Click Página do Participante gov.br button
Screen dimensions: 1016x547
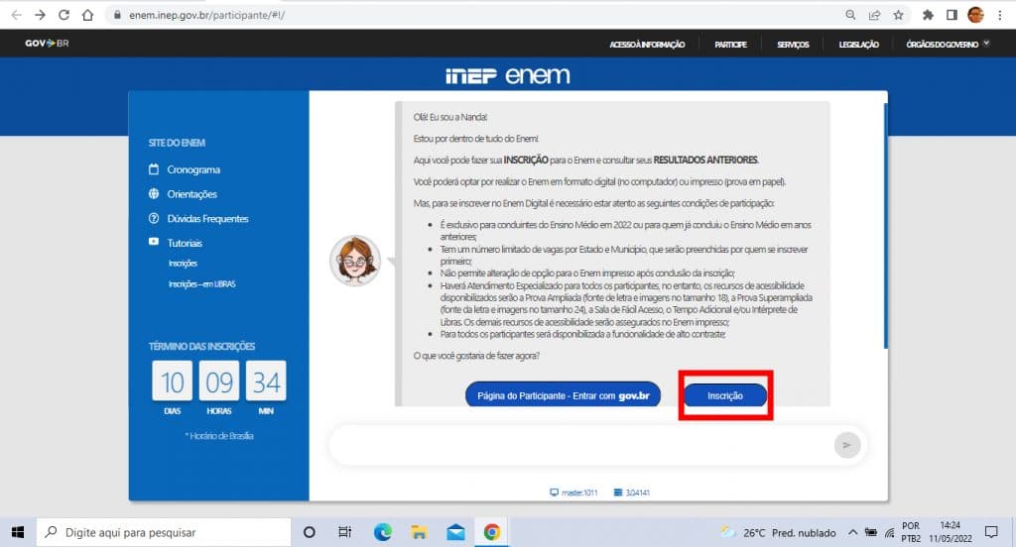(564, 395)
